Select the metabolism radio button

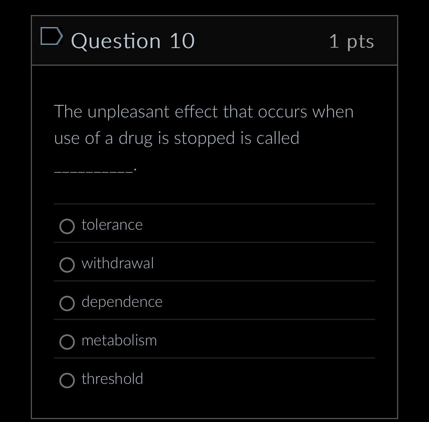point(67,342)
